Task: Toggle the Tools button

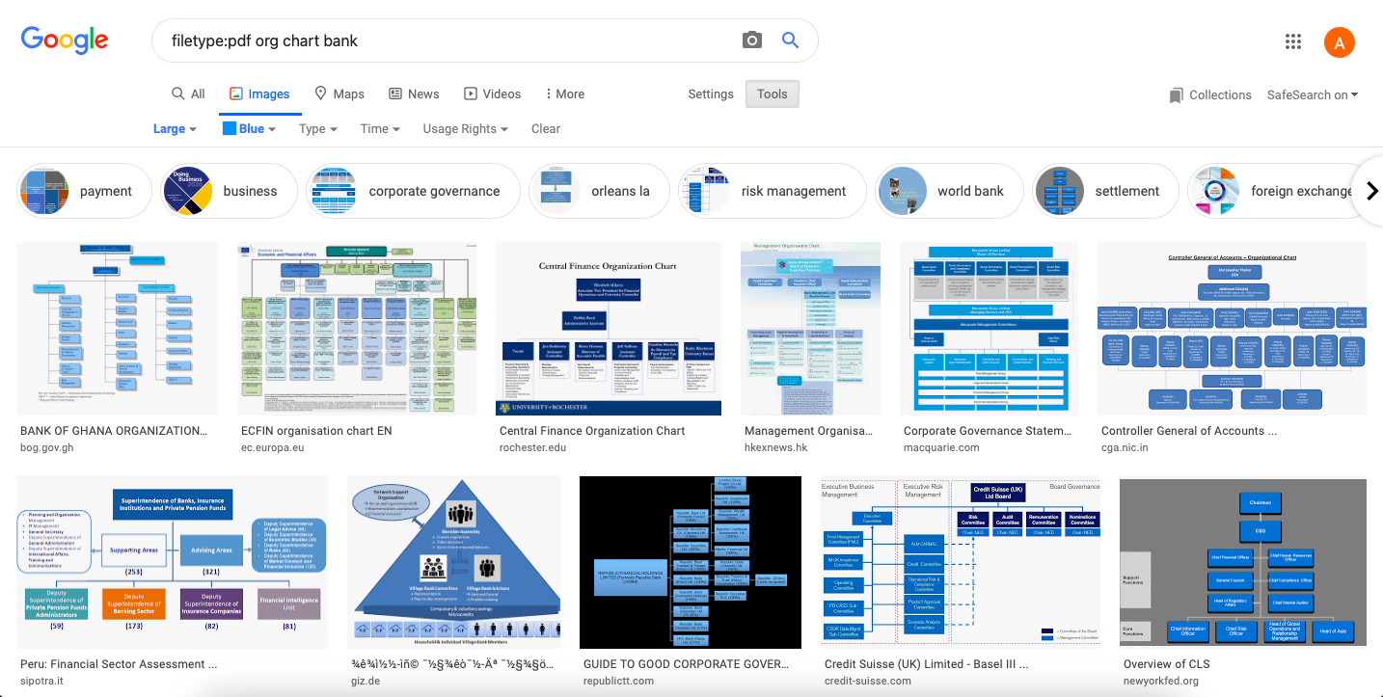Action: [x=773, y=94]
